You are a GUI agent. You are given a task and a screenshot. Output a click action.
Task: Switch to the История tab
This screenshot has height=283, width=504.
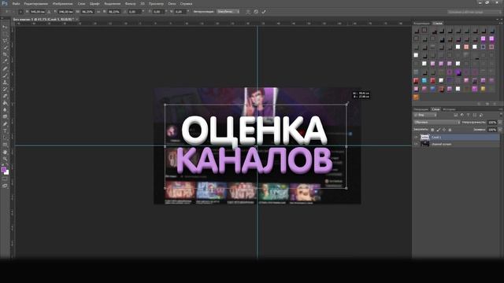tap(449, 109)
